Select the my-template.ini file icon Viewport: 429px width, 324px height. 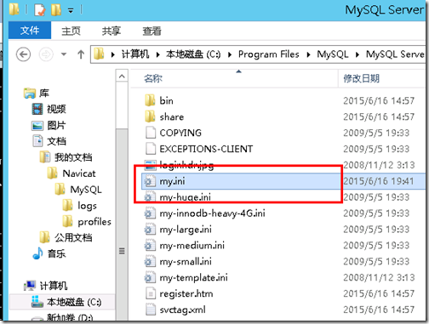[150, 277]
